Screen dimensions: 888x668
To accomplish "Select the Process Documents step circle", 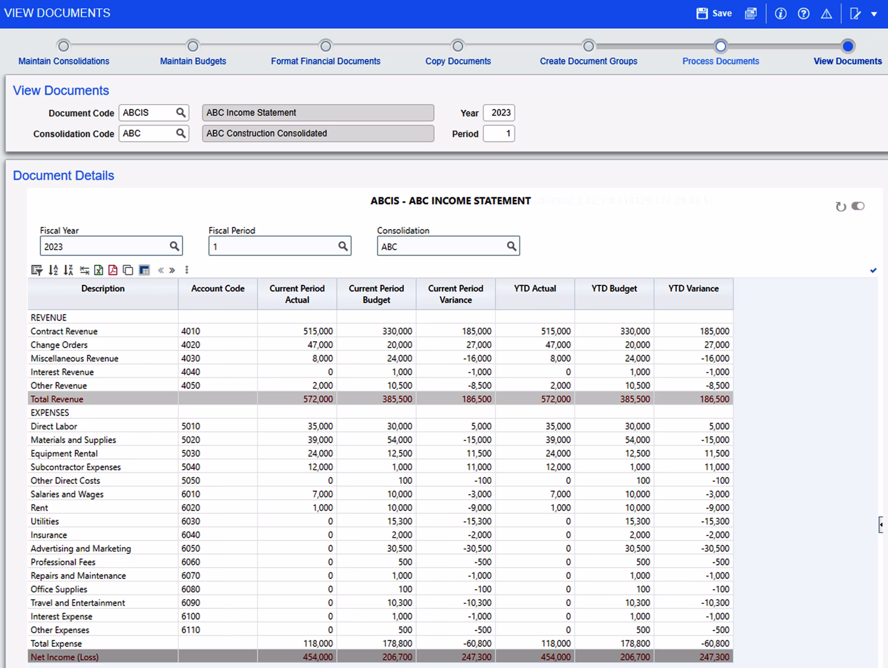I will pos(721,46).
